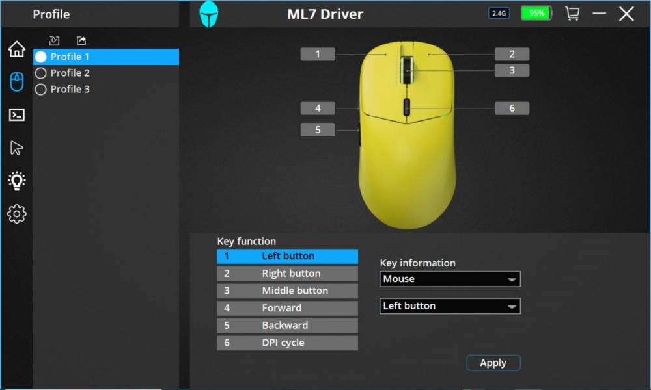
Task: Select key function row 4 Forward
Action: pyautogui.click(x=287, y=308)
